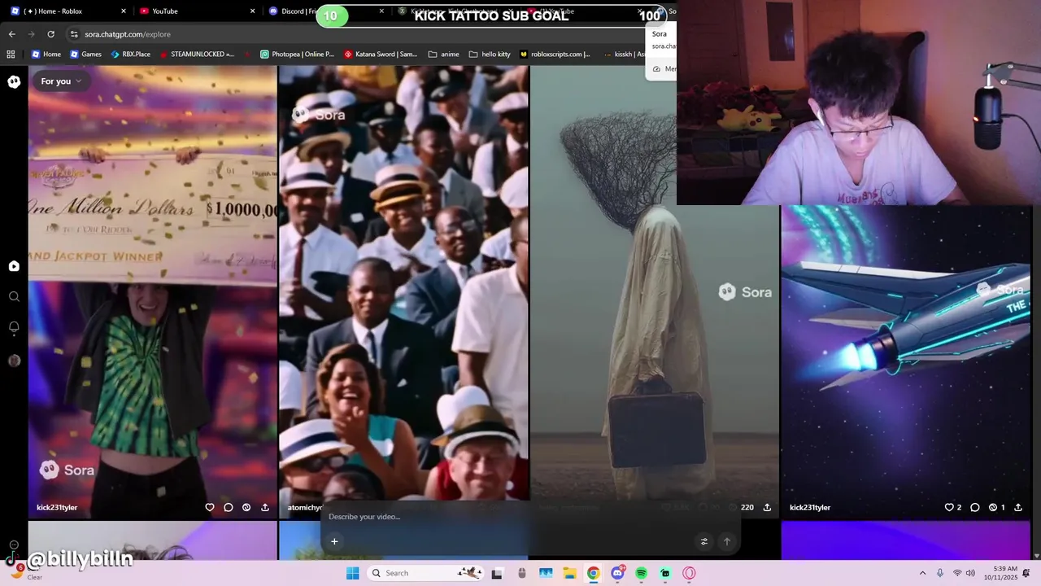Show hidden icons in the system tray

point(922,573)
